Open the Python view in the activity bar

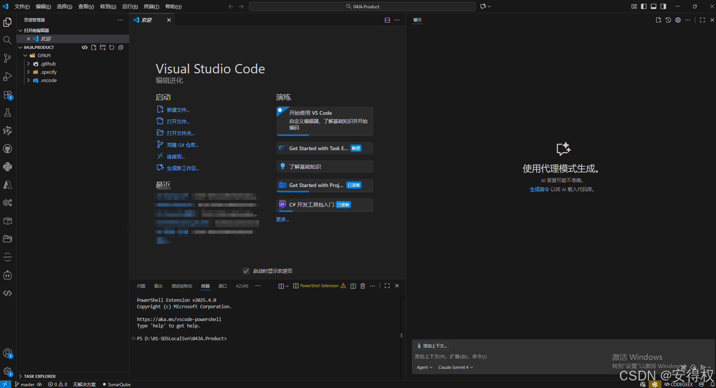pyautogui.click(x=8, y=167)
